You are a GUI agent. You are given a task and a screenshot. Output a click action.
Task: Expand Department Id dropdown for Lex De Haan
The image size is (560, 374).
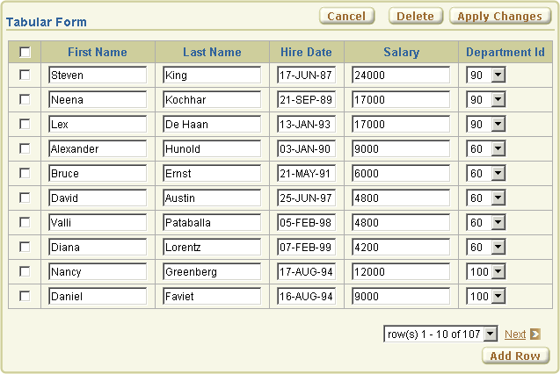point(485,124)
